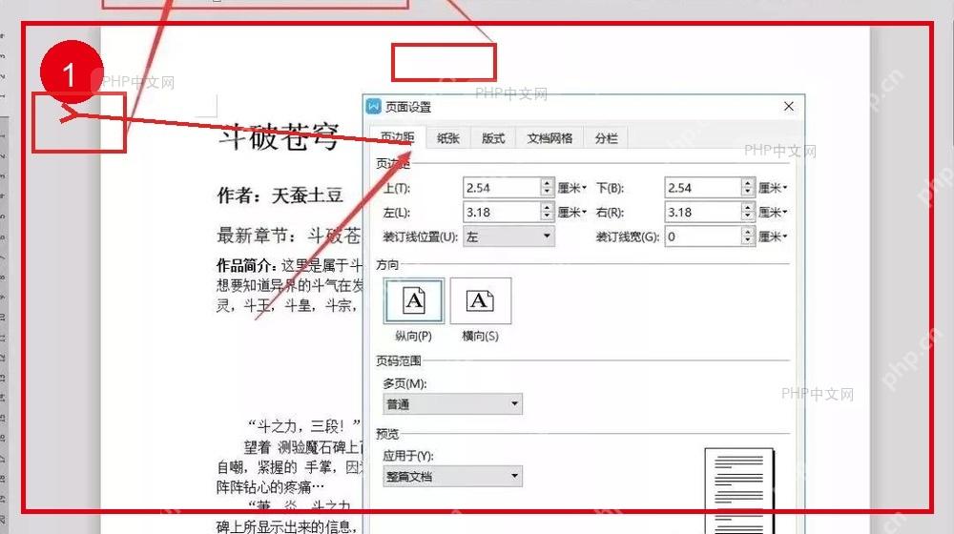The width and height of the screenshot is (954, 534).
Task: Decrease the 装订线宽(G) value with the down arrow
Action: [748, 241]
